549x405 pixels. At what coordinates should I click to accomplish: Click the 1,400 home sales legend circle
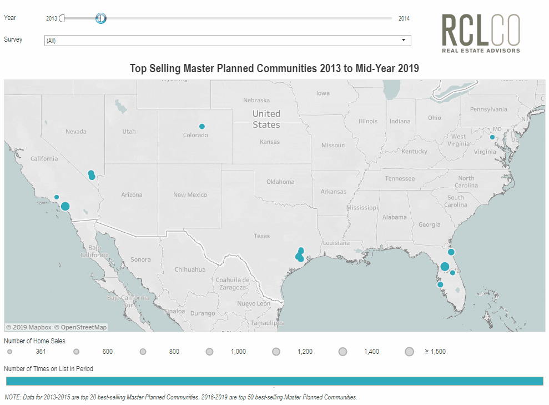click(343, 352)
